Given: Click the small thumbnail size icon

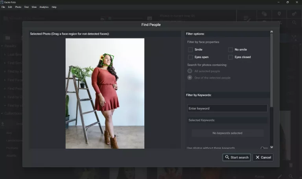Looking at the screenshot, I should pos(103,18).
